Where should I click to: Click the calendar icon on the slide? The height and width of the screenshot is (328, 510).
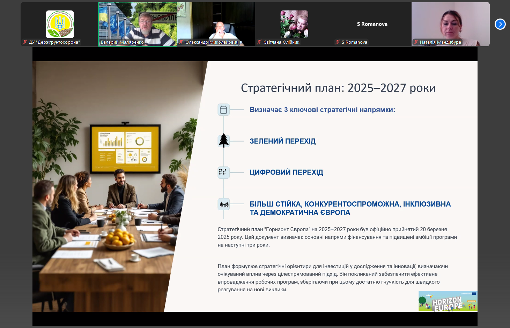(x=223, y=110)
